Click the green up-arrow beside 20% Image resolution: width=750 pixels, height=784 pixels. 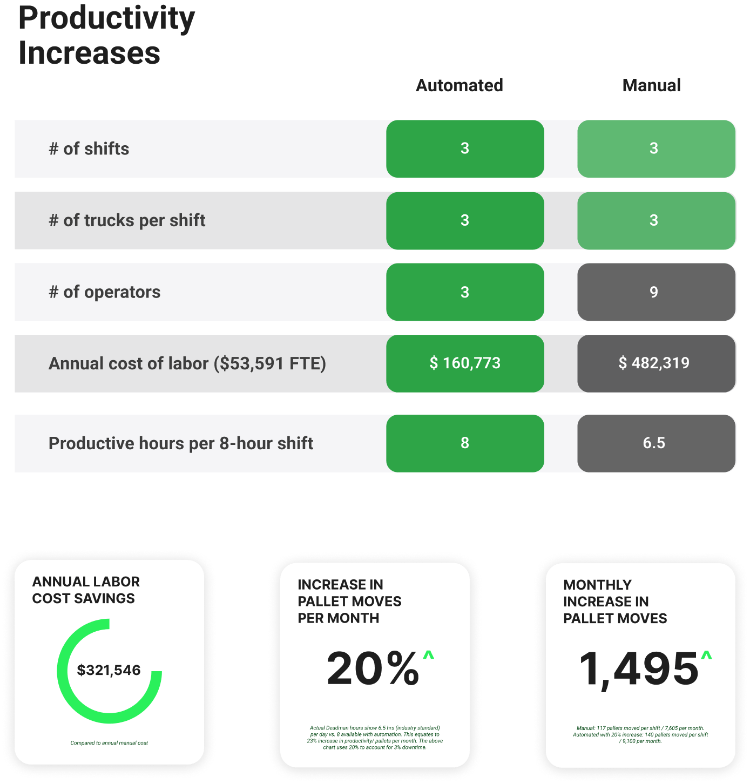pos(428,656)
